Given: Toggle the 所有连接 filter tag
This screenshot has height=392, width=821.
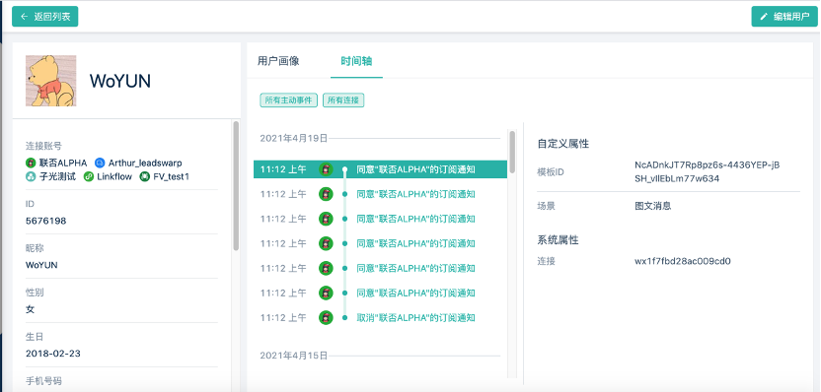Looking at the screenshot, I should click(x=343, y=100).
